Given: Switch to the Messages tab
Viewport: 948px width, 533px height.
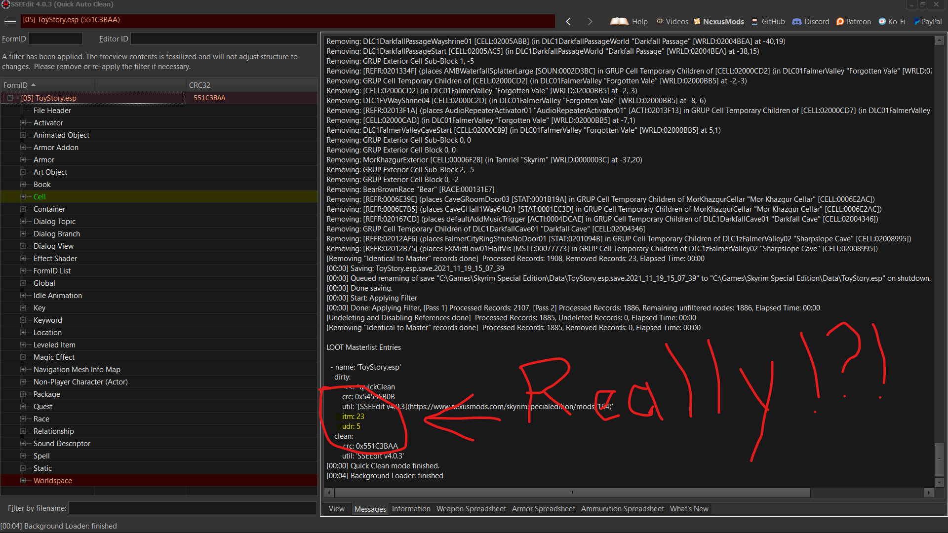Looking at the screenshot, I should tap(370, 509).
